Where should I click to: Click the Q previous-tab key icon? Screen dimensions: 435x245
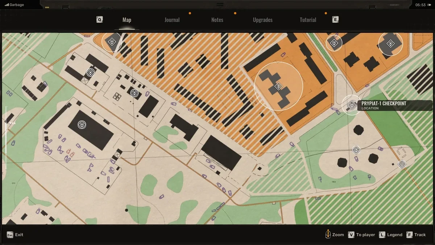pyautogui.click(x=99, y=20)
